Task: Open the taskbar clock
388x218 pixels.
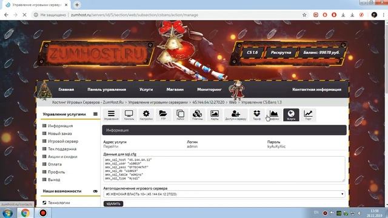Action: tap(375, 213)
